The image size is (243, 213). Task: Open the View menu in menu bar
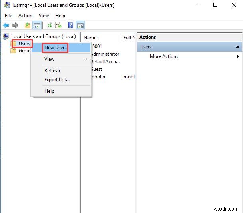tap(44, 16)
